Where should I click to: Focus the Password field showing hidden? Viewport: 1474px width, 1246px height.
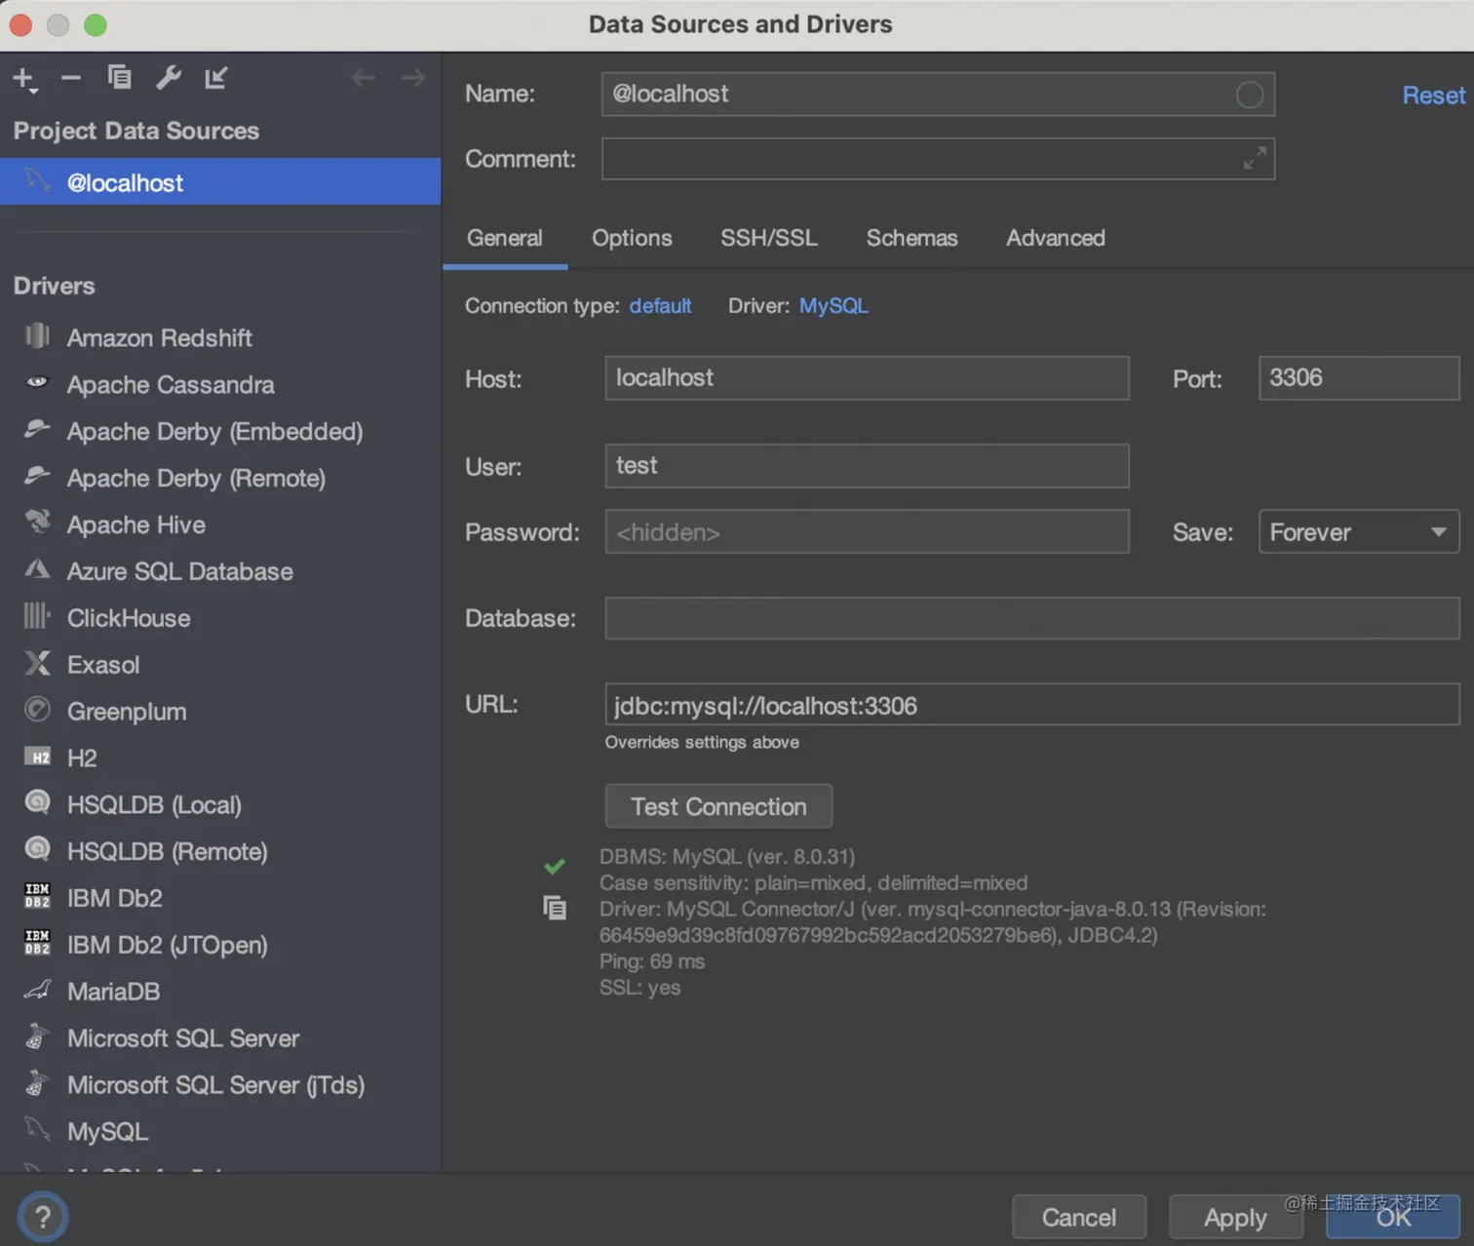pos(867,532)
